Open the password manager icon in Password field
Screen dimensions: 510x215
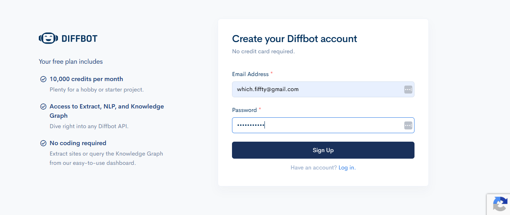point(408,125)
